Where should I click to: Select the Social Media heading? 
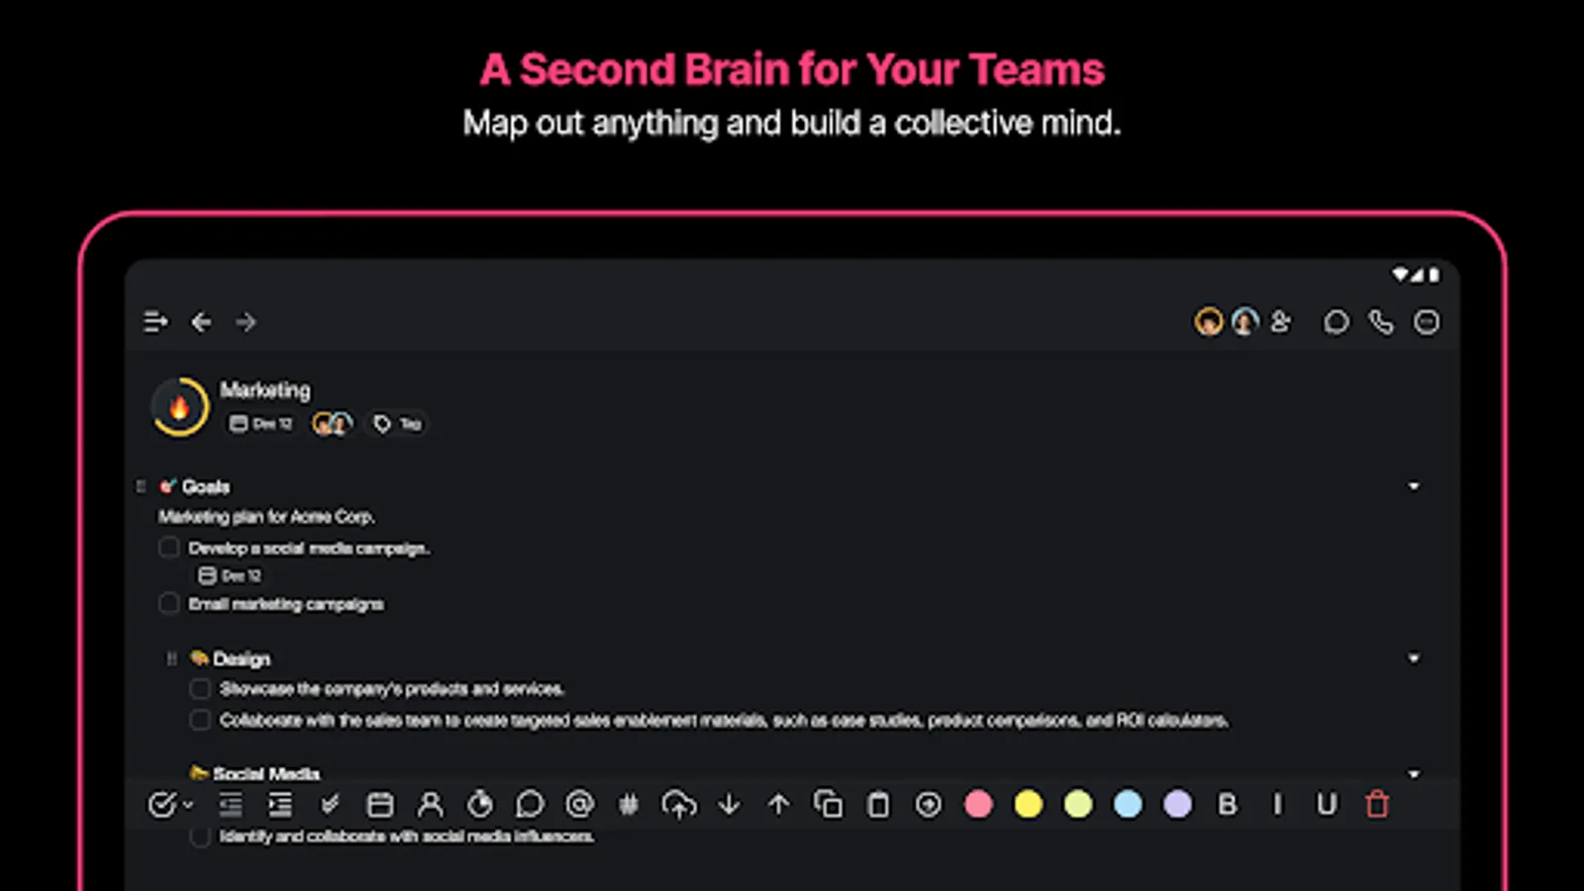click(266, 773)
